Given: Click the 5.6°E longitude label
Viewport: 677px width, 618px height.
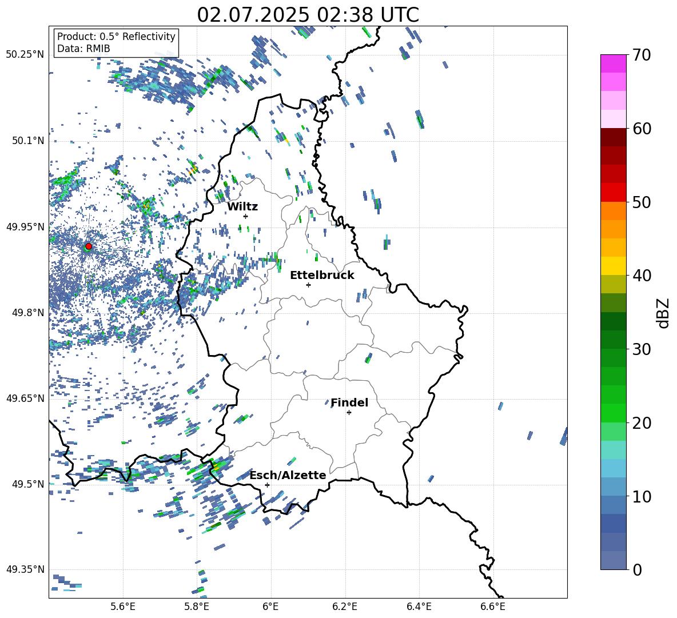Looking at the screenshot, I should click(x=123, y=607).
